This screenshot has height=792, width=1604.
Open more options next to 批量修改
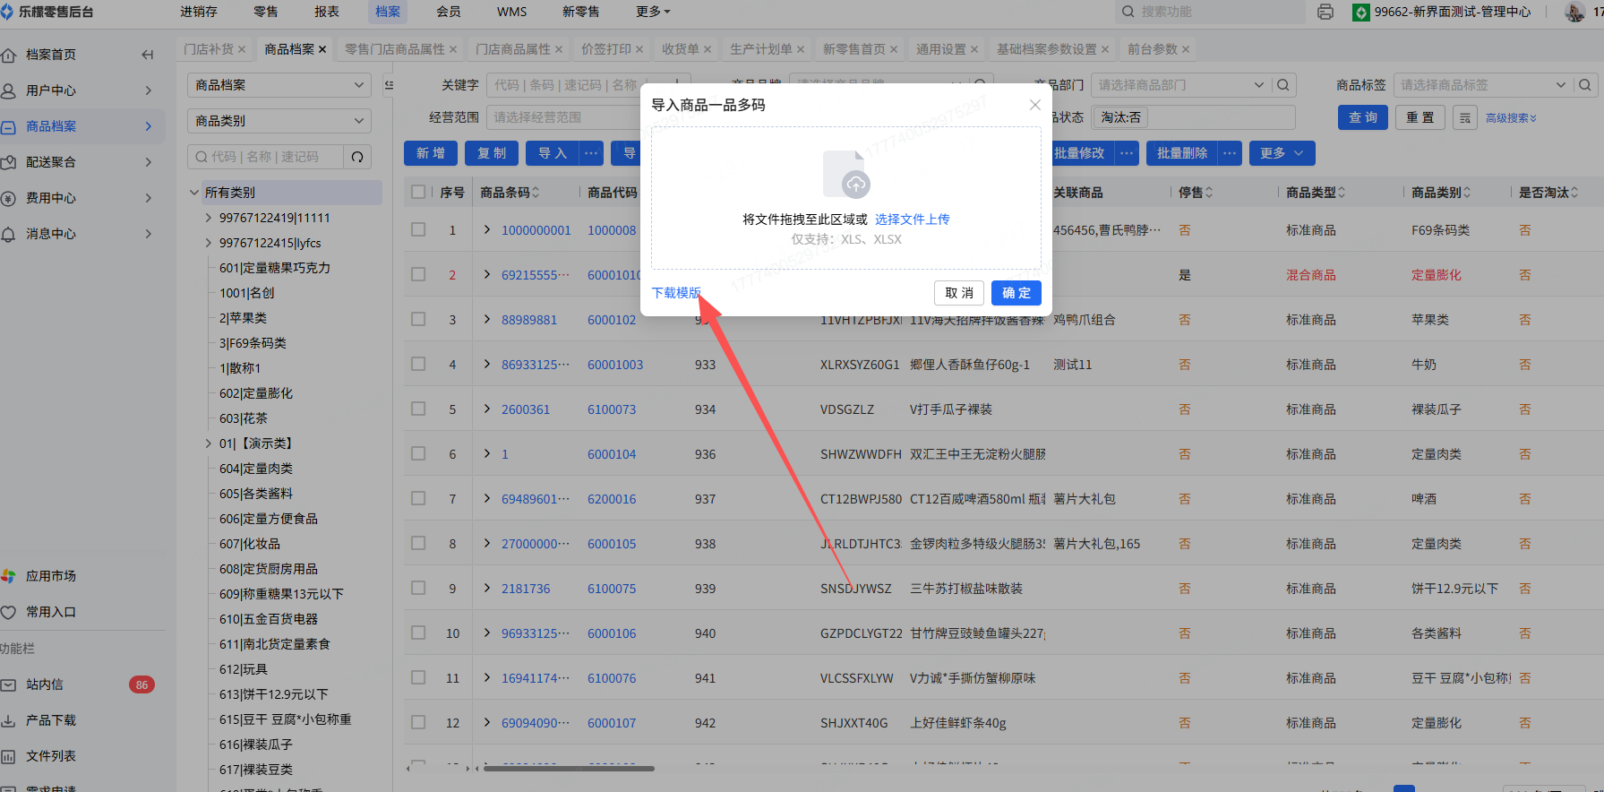tap(1127, 153)
